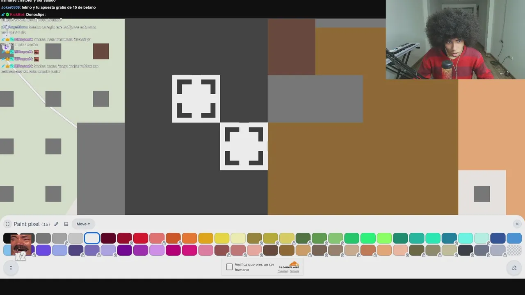The height and width of the screenshot is (295, 525).
Task: Select the locked dark cyan blue swatch
Action: (449, 238)
